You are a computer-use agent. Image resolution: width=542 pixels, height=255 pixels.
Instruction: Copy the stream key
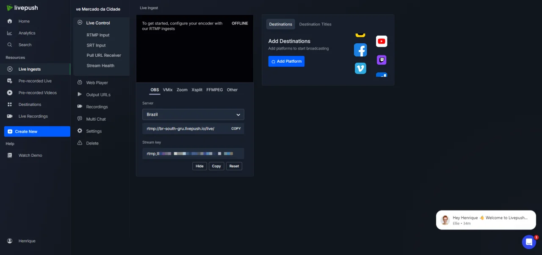coord(216,166)
